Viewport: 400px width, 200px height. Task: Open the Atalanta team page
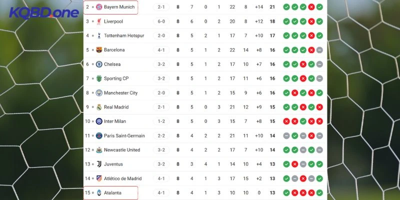coord(112,192)
